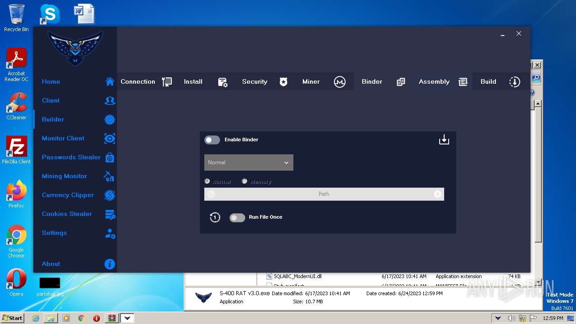Open Settings user-gear icon in sidebar
Screen dimensions: 576x324
coord(110,233)
